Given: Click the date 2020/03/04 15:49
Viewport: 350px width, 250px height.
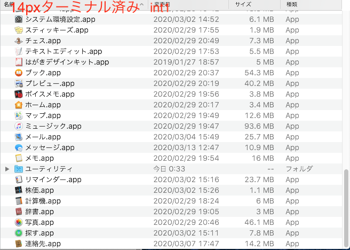Looking at the screenshot, I should click(186, 137).
